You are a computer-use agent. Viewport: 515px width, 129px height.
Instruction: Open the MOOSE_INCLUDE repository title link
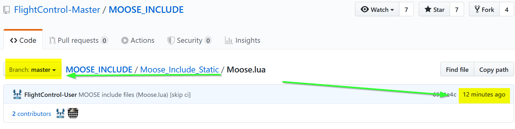[146, 10]
